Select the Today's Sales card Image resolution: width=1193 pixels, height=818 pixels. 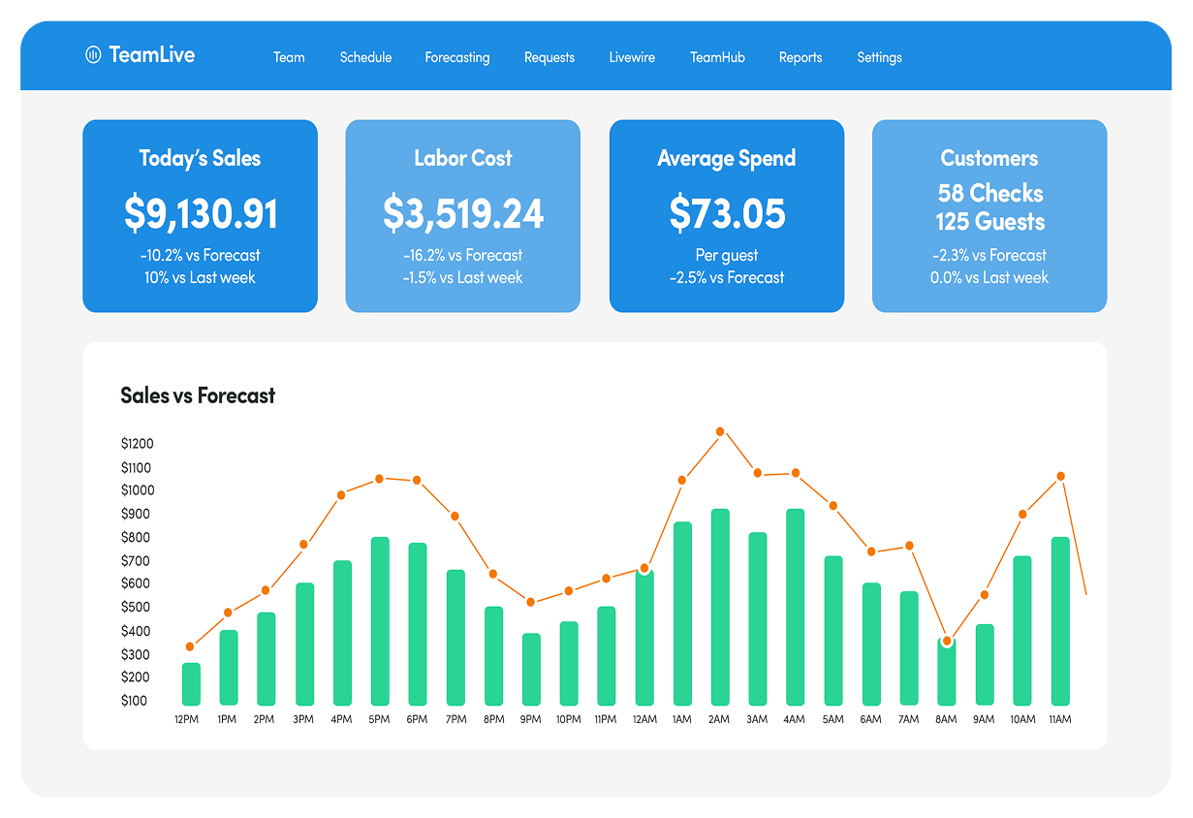[x=200, y=216]
